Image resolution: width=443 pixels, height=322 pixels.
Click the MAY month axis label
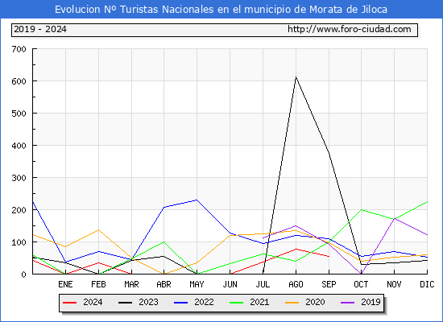[x=197, y=284]
